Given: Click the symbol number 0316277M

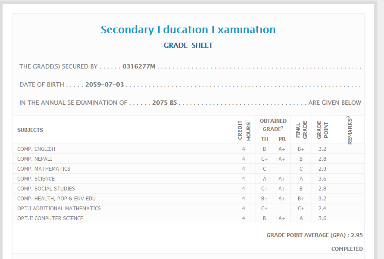Looking at the screenshot, I should pyautogui.click(x=139, y=66).
